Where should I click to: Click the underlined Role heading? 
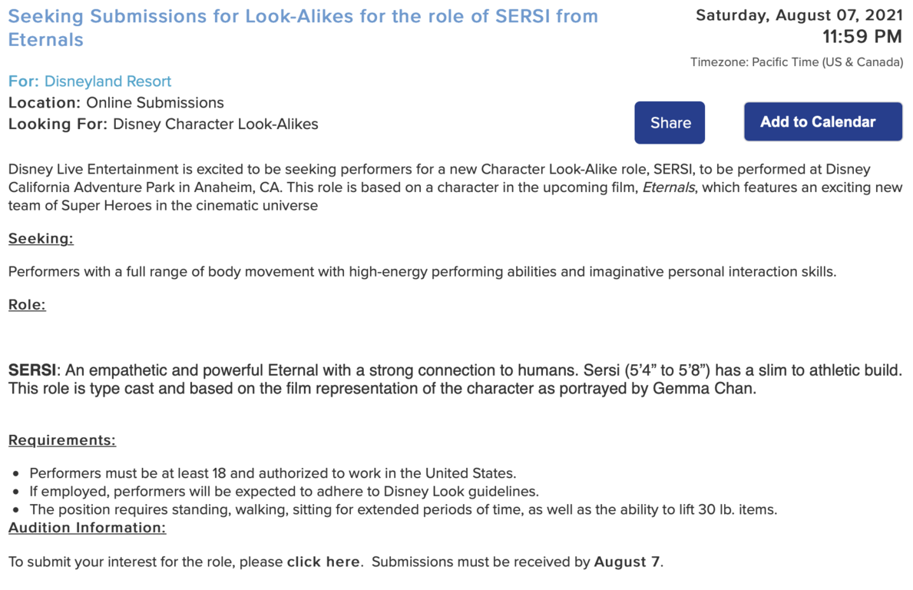(x=27, y=305)
